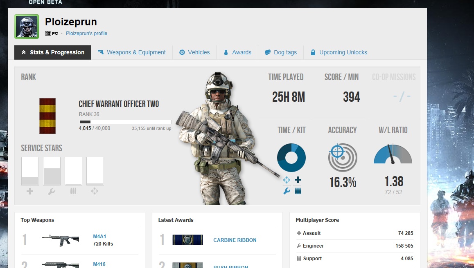Click the Accuracy target graphic
The width and height of the screenshot is (474, 268).
[343, 158]
